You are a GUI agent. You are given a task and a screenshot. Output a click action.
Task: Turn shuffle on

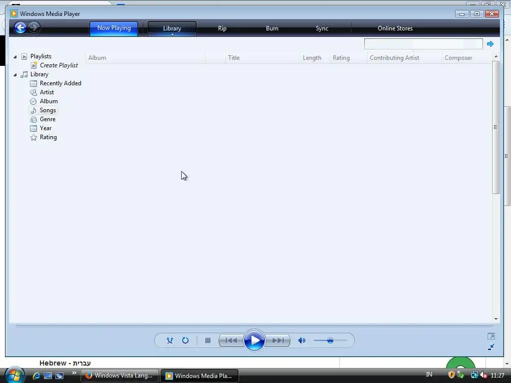tap(170, 340)
